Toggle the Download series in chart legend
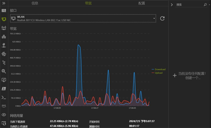The image size is (211, 128). click(x=159, y=70)
